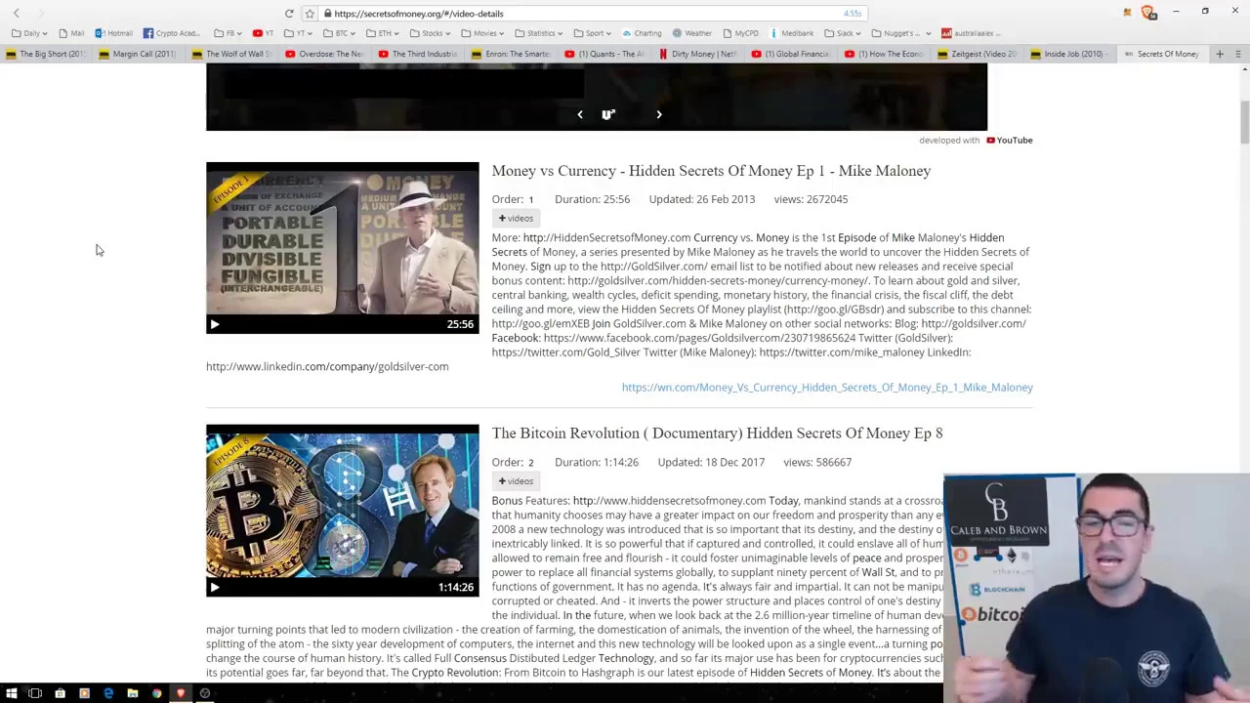Expand the ETH bookmarks folder

[x=382, y=33]
